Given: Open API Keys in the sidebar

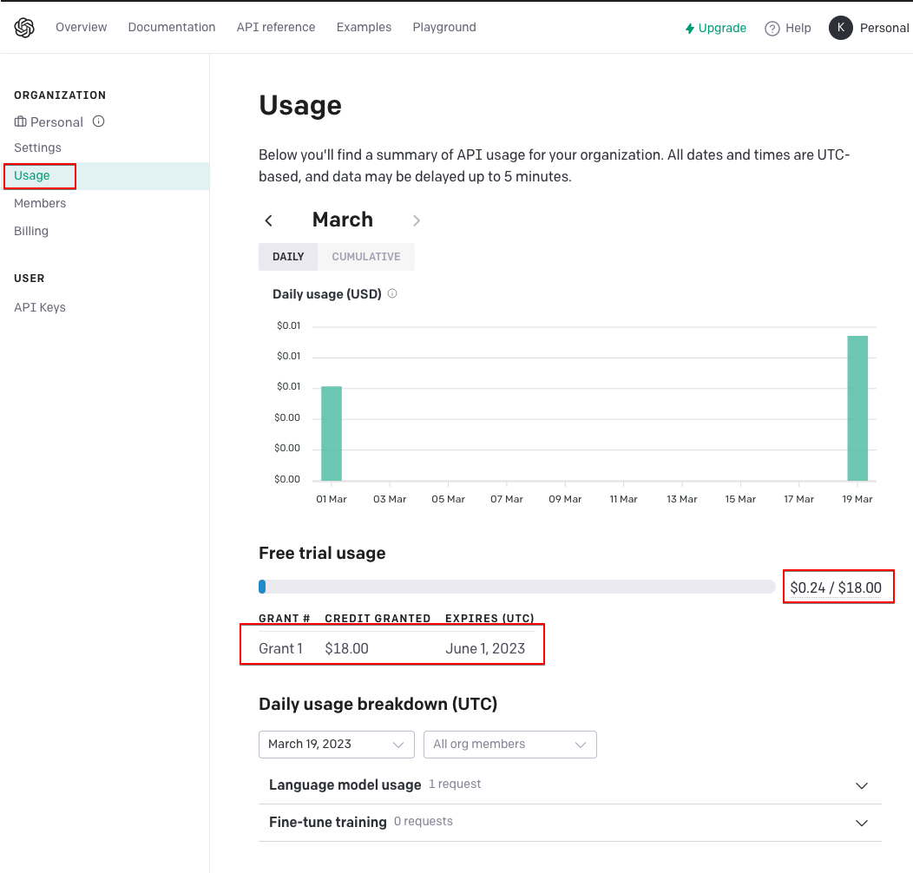Looking at the screenshot, I should click(40, 307).
